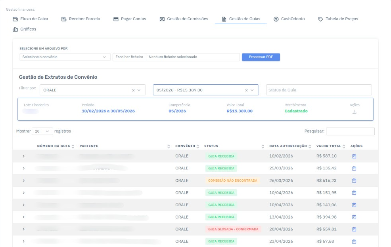
Task: Select the Gestão de Guias tab
Action: [x=241, y=19]
